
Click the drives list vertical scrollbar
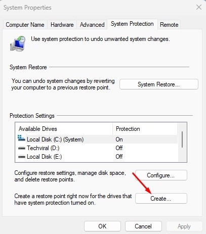click(x=182, y=139)
